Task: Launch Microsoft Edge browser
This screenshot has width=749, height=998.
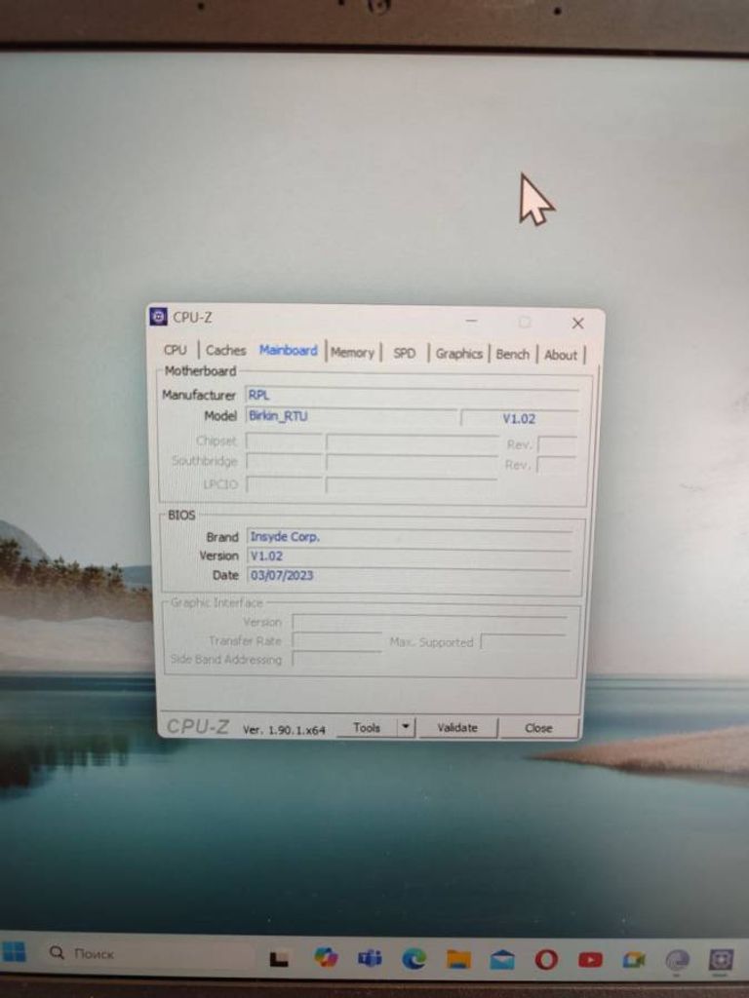Action: [x=414, y=959]
